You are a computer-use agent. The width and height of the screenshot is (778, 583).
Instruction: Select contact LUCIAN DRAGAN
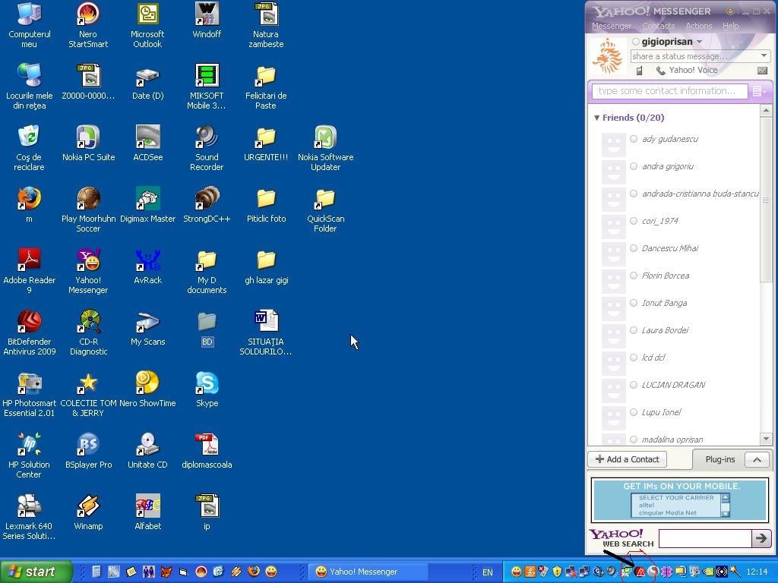point(675,385)
